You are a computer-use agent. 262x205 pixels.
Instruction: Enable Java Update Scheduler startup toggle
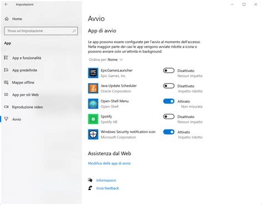pos(169,86)
